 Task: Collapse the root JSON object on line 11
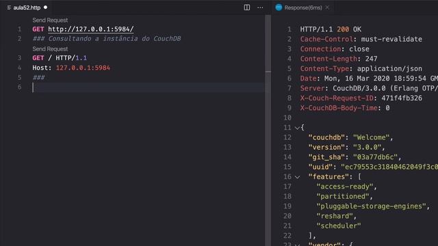coord(297,128)
